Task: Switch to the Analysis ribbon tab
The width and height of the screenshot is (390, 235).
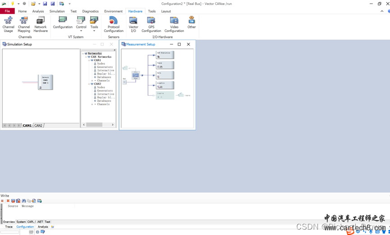Action: pos(38,11)
